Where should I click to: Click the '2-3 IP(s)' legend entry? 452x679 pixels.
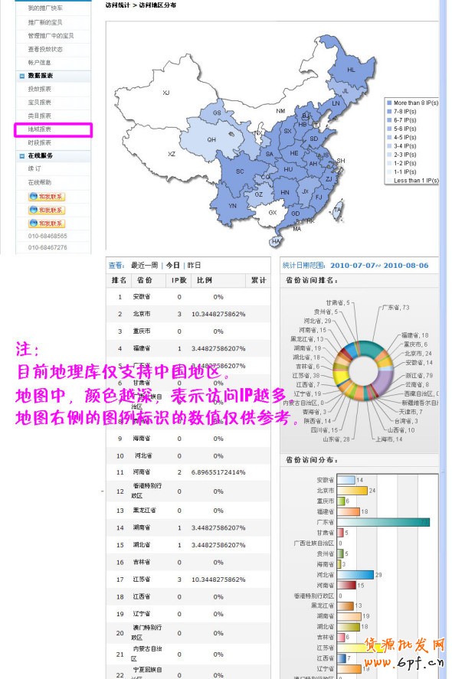[x=401, y=155]
